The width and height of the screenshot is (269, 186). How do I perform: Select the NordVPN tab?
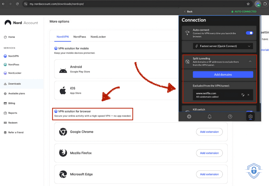pyautogui.click(x=63, y=37)
